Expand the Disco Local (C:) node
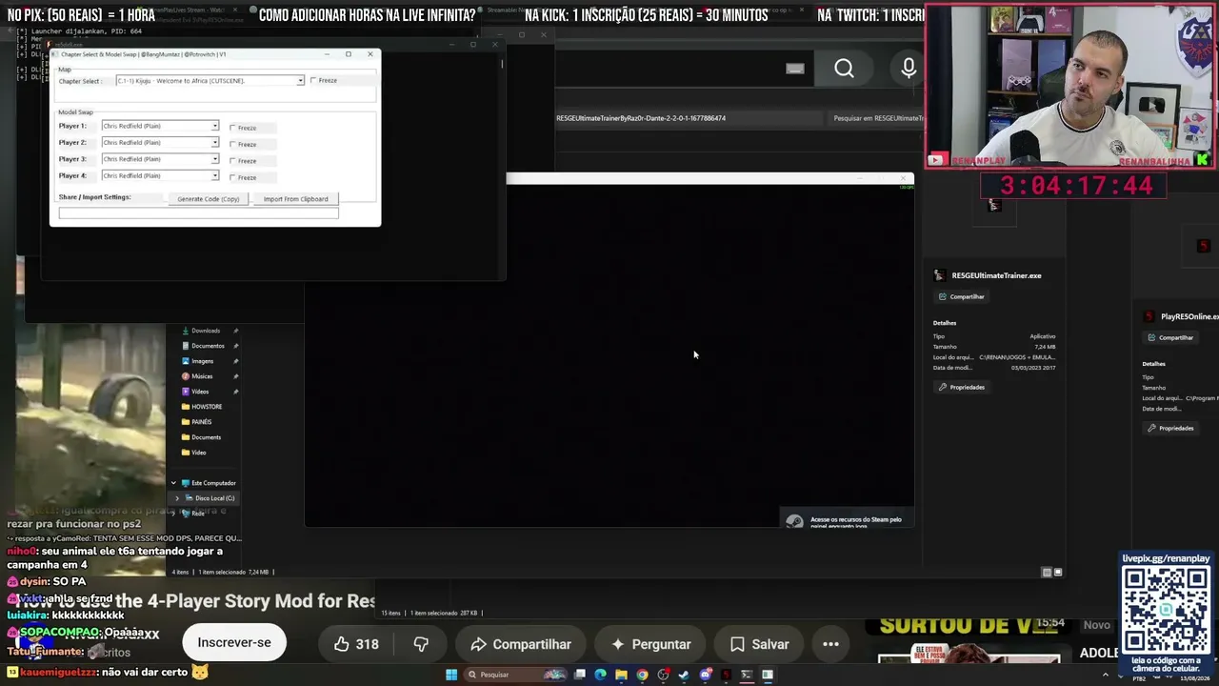1219x686 pixels. pyautogui.click(x=177, y=498)
